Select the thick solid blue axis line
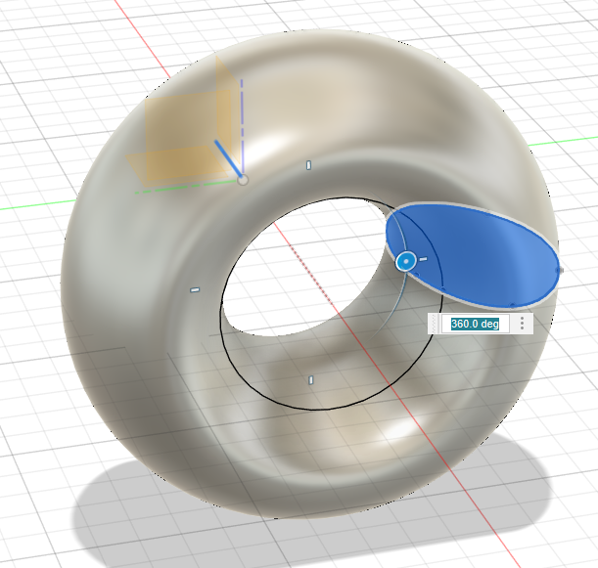 click(228, 159)
